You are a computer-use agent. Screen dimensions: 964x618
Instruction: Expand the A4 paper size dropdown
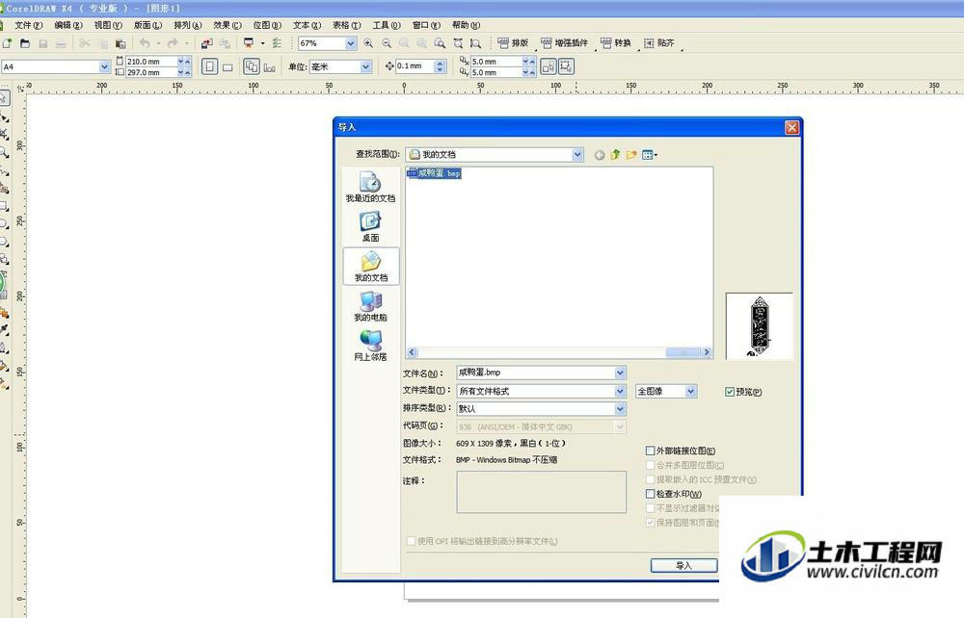[x=104, y=66]
